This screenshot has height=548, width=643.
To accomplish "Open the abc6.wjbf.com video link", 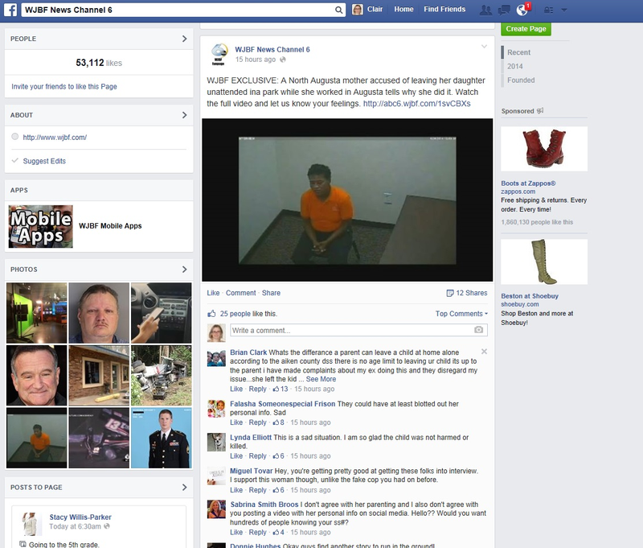I will point(416,104).
